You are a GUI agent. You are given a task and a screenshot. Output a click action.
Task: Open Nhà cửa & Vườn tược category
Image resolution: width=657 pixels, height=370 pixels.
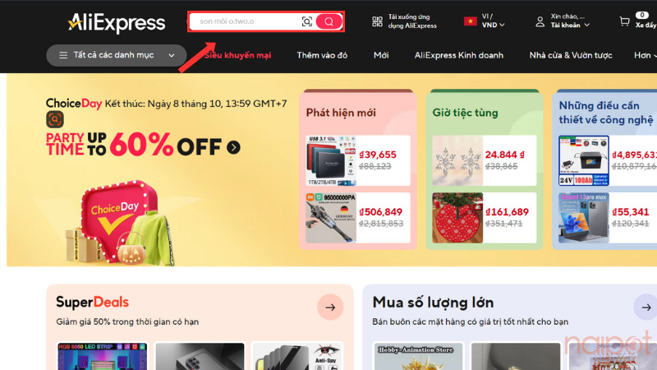[571, 55]
